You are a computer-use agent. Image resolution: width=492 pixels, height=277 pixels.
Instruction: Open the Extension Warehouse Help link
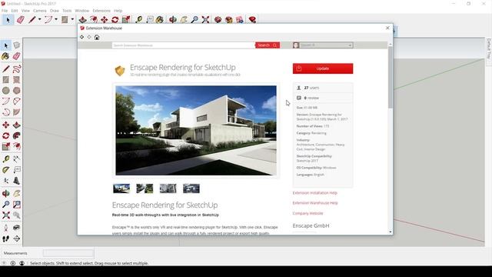(315, 203)
